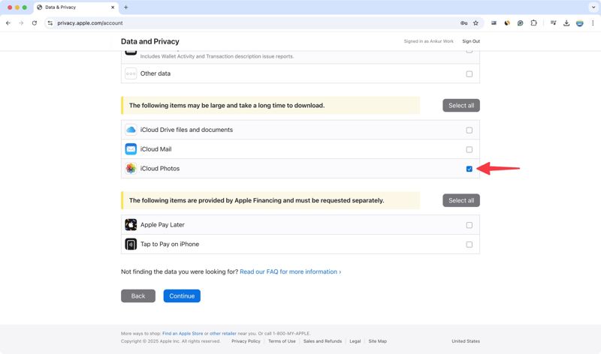This screenshot has height=354, width=601.
Task: Click the iCloud Mail label text
Action: pyautogui.click(x=156, y=148)
